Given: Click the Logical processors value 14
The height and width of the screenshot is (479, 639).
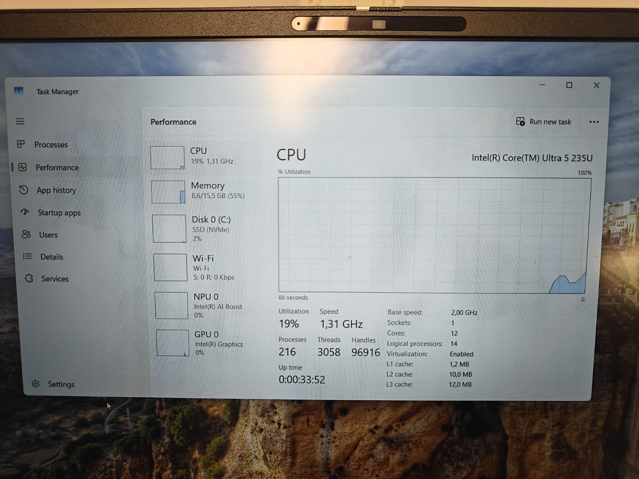Looking at the screenshot, I should (x=454, y=344).
